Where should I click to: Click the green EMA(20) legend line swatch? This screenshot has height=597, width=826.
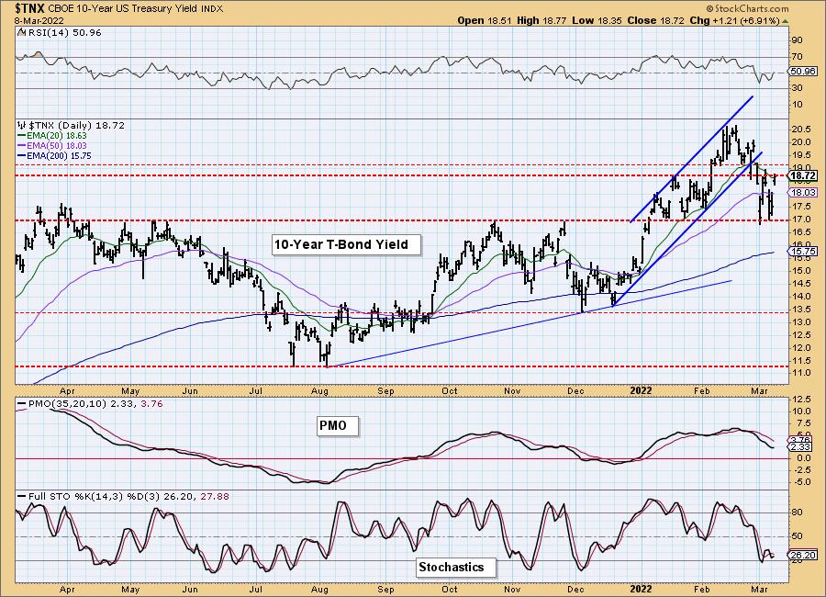click(x=22, y=136)
